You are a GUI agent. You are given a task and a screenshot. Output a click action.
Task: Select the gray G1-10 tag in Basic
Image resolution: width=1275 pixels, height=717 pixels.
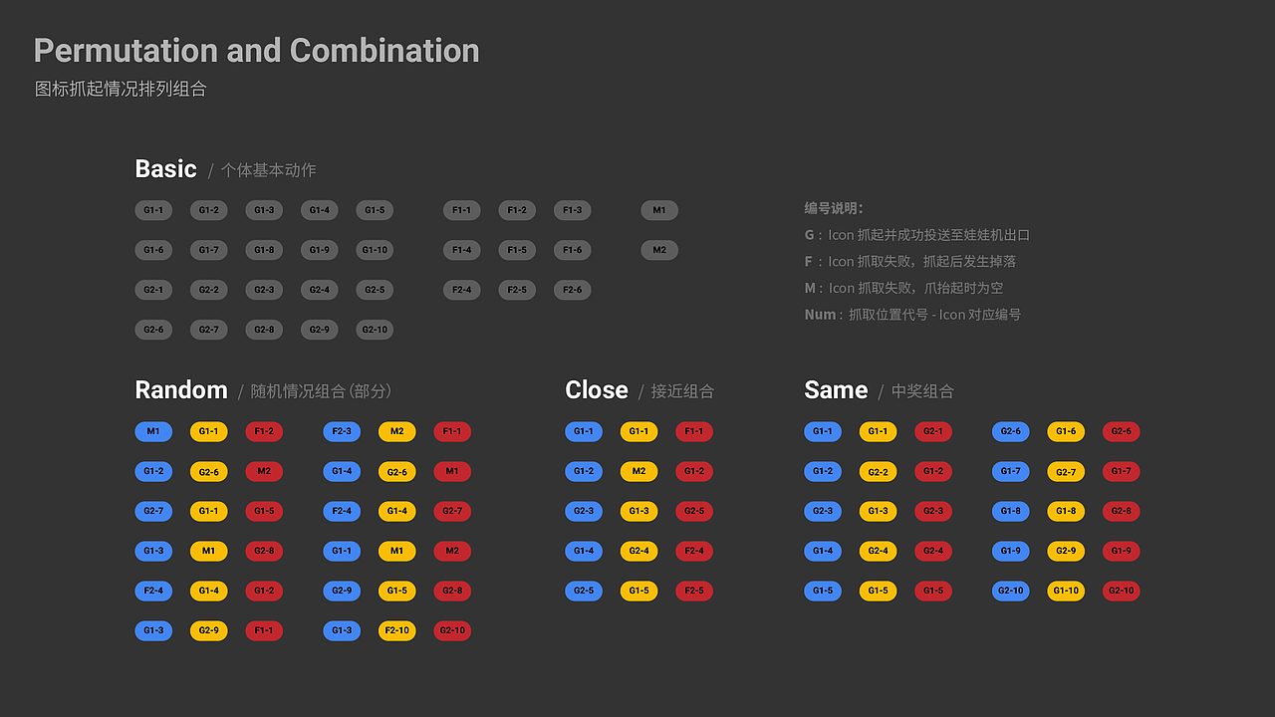click(375, 250)
